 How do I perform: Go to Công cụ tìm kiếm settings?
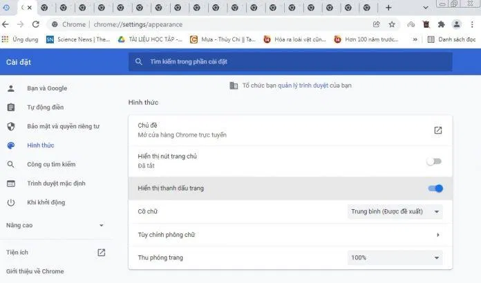pyautogui.click(x=51, y=164)
